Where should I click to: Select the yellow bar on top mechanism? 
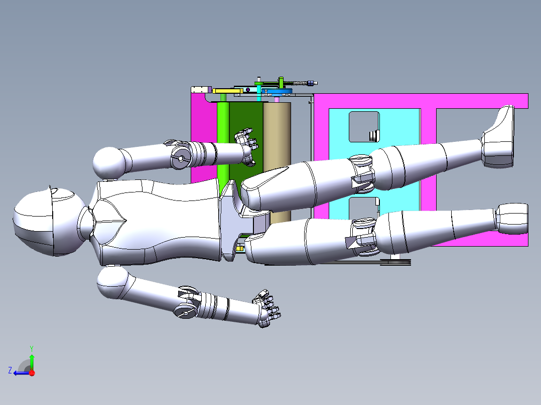pos(228,91)
